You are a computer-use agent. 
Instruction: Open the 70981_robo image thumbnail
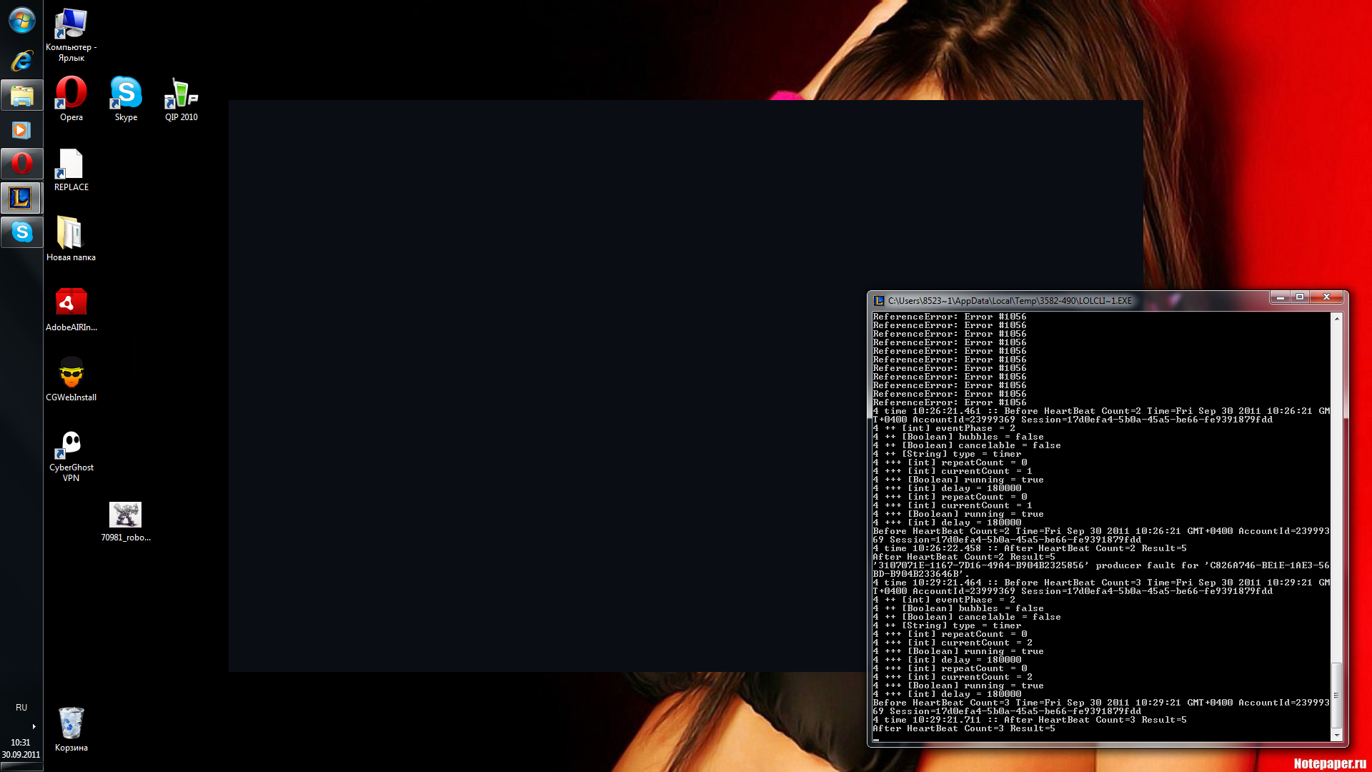click(125, 515)
